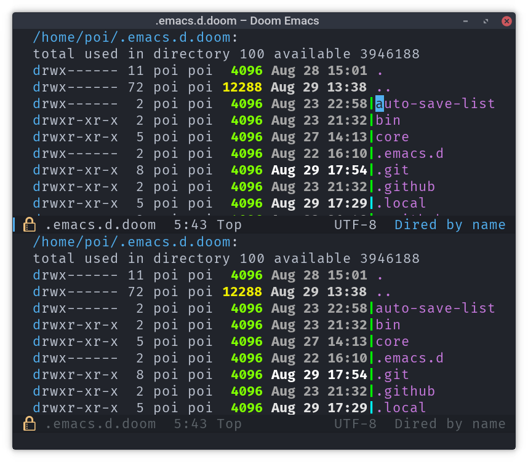Click UTF-8 encoding in active modeline
The width and height of the screenshot is (528, 462).
coord(355,225)
